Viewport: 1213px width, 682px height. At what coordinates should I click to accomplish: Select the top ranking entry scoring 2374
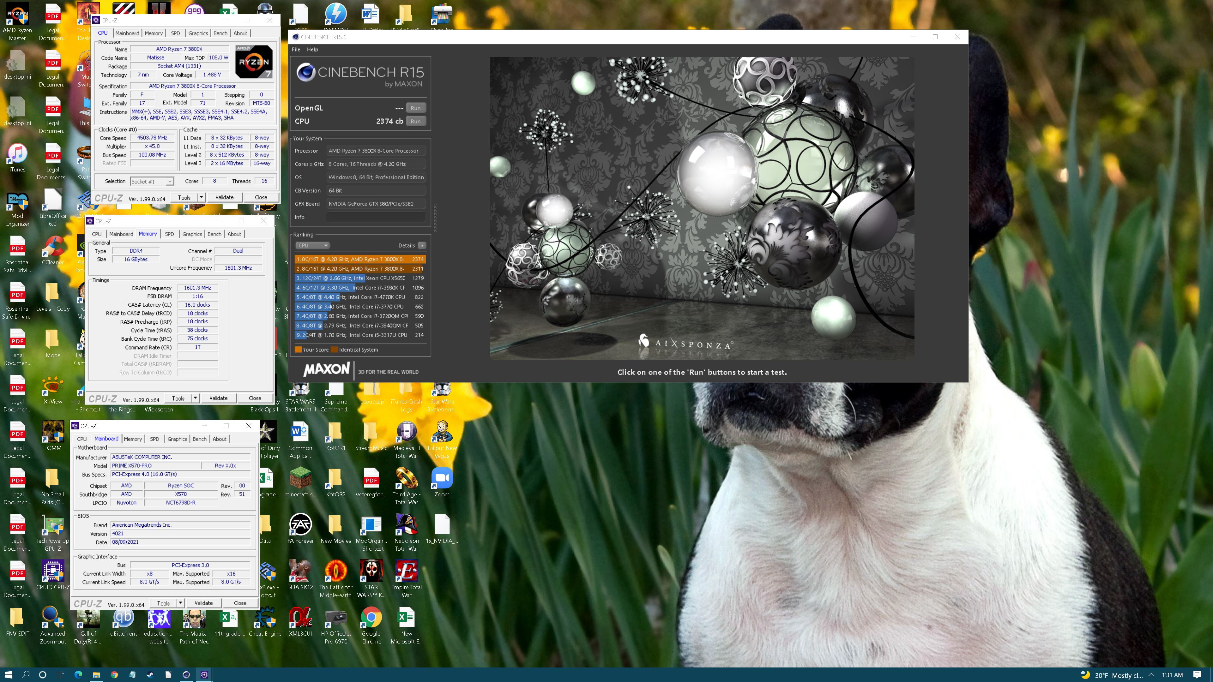pyautogui.click(x=360, y=259)
